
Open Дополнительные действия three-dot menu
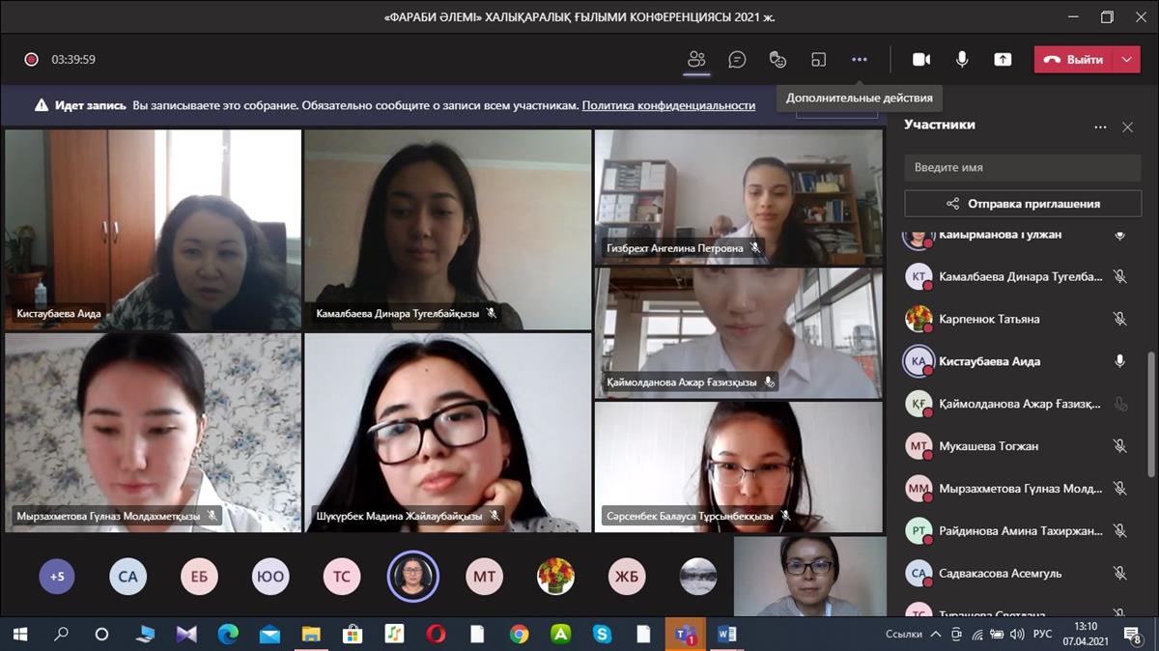tap(859, 59)
